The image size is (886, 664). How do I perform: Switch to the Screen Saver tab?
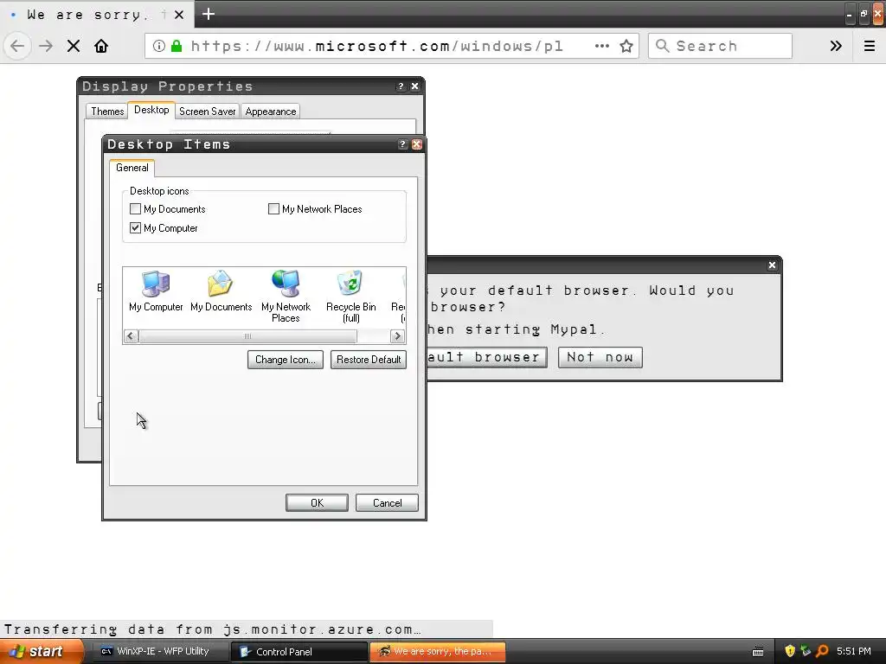click(208, 112)
